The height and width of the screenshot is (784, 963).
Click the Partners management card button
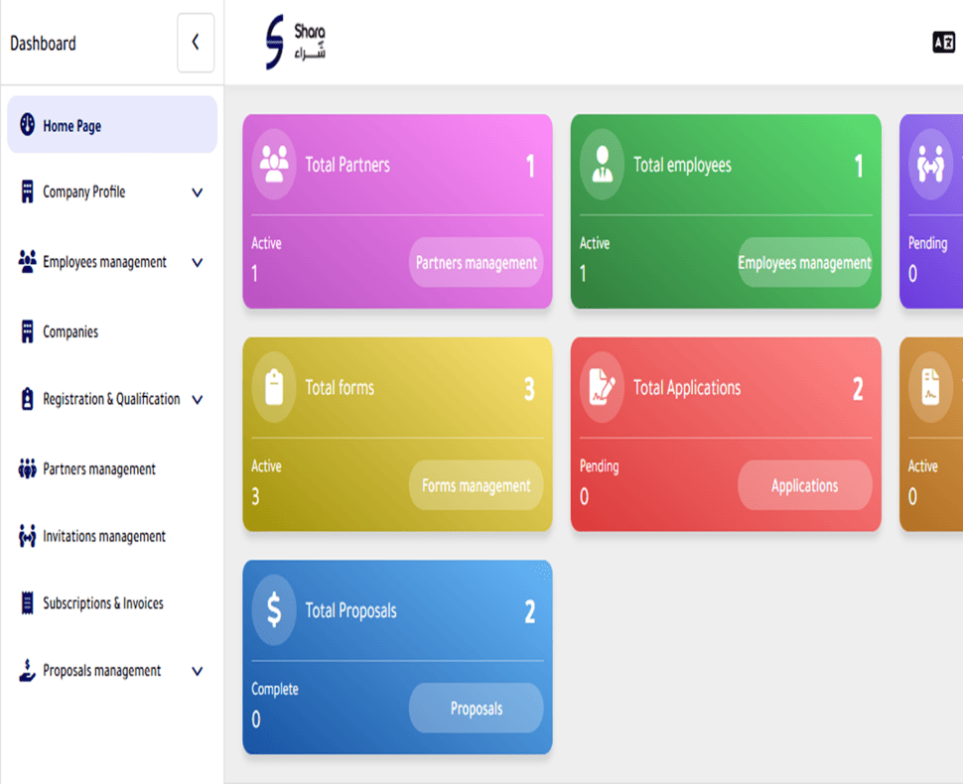476,262
